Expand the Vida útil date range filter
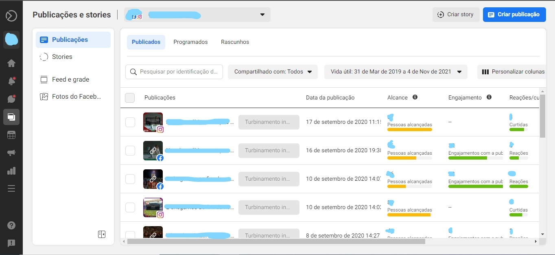 tap(395, 71)
